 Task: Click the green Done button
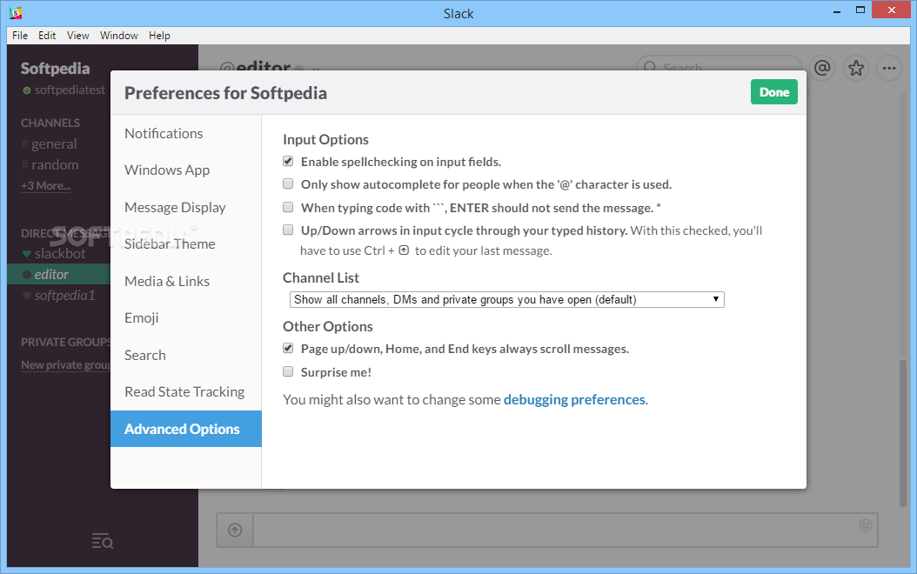773,92
